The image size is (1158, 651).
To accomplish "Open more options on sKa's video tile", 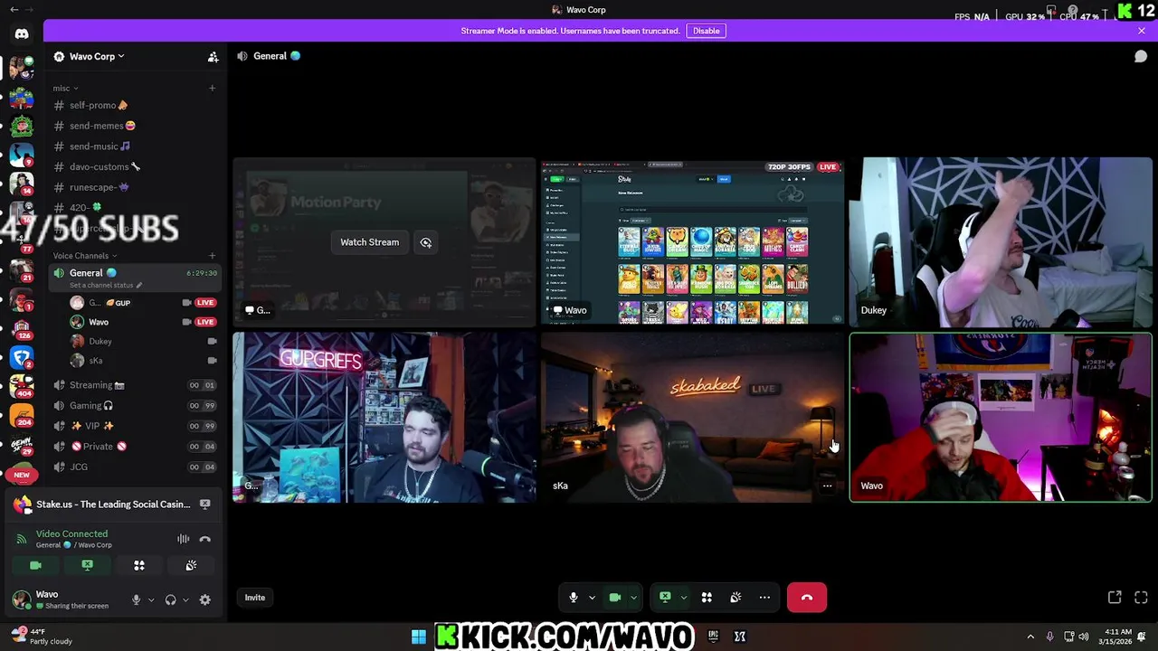I will 827,486.
